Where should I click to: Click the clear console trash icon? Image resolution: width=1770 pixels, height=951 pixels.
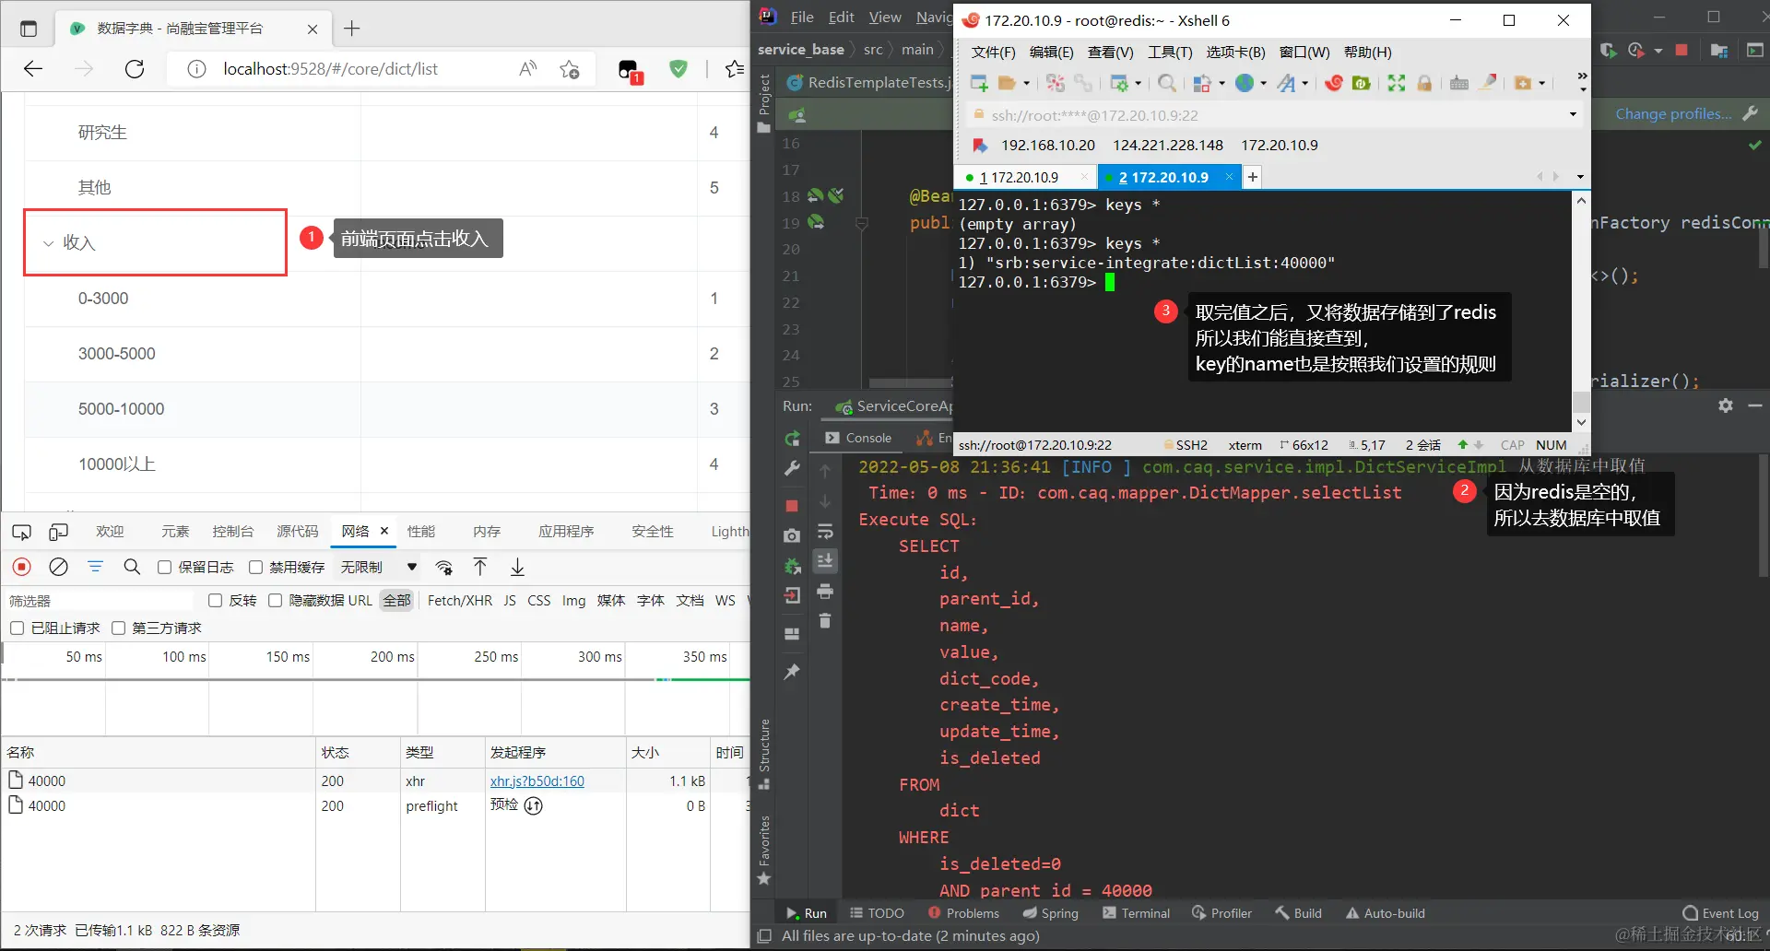[x=825, y=621]
